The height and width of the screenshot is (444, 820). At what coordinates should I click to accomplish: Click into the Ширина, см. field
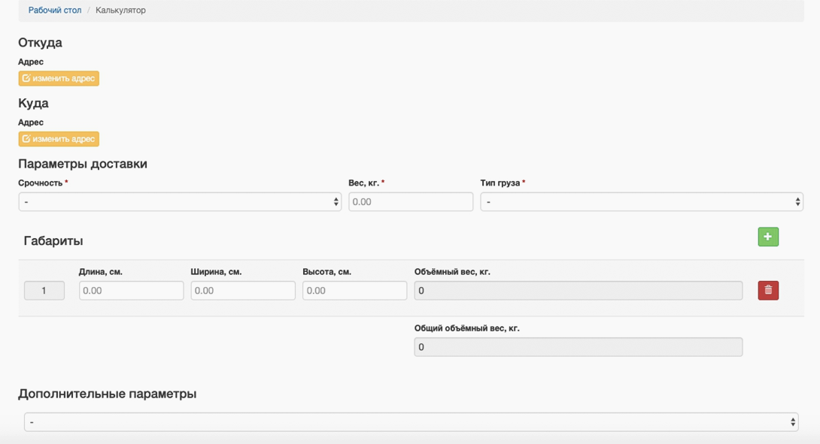pyautogui.click(x=243, y=291)
